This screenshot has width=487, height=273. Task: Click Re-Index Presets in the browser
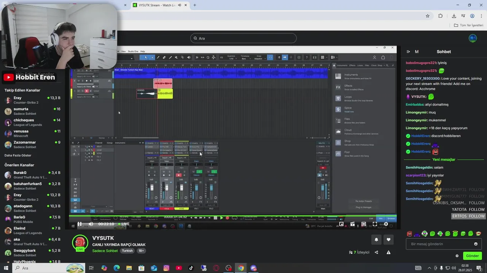click(363, 201)
